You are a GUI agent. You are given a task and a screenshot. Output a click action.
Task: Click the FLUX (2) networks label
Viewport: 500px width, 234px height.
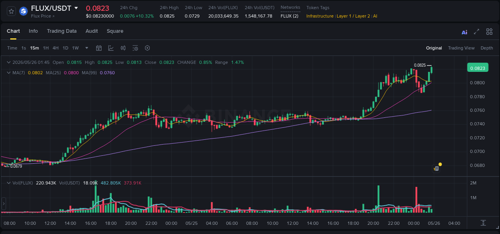click(289, 16)
